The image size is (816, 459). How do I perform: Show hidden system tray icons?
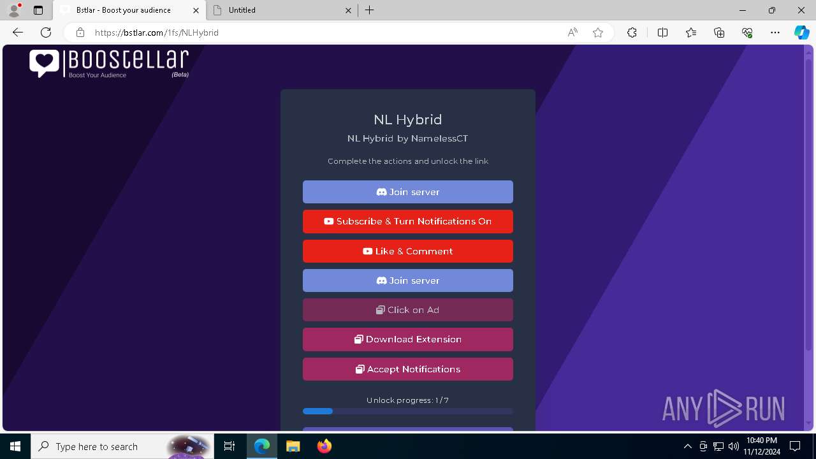point(688,446)
